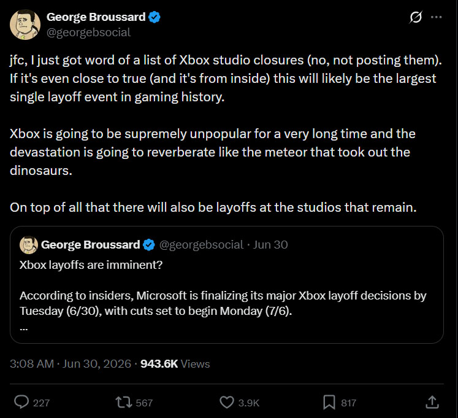The image size is (458, 418).
Task: Open the three-dot more options menu
Action: (x=437, y=17)
